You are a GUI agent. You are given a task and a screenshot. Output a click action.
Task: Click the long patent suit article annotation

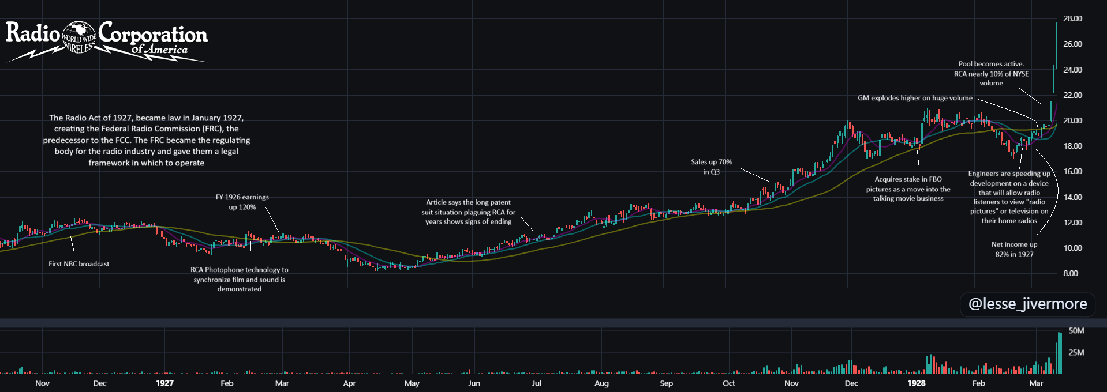click(468, 212)
